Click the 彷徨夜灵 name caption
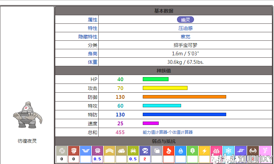The height and width of the screenshot is (164, 274). click(27, 141)
